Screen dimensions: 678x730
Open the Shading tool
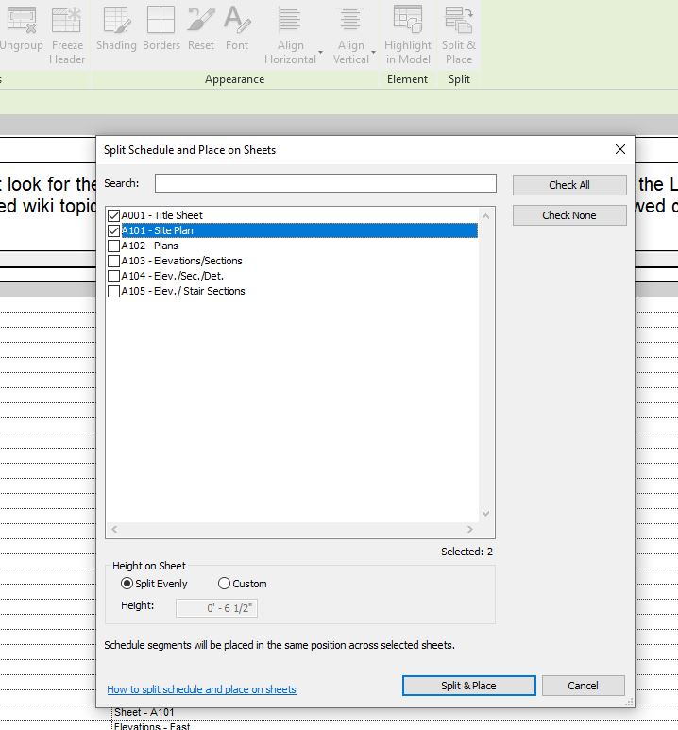pos(116,21)
